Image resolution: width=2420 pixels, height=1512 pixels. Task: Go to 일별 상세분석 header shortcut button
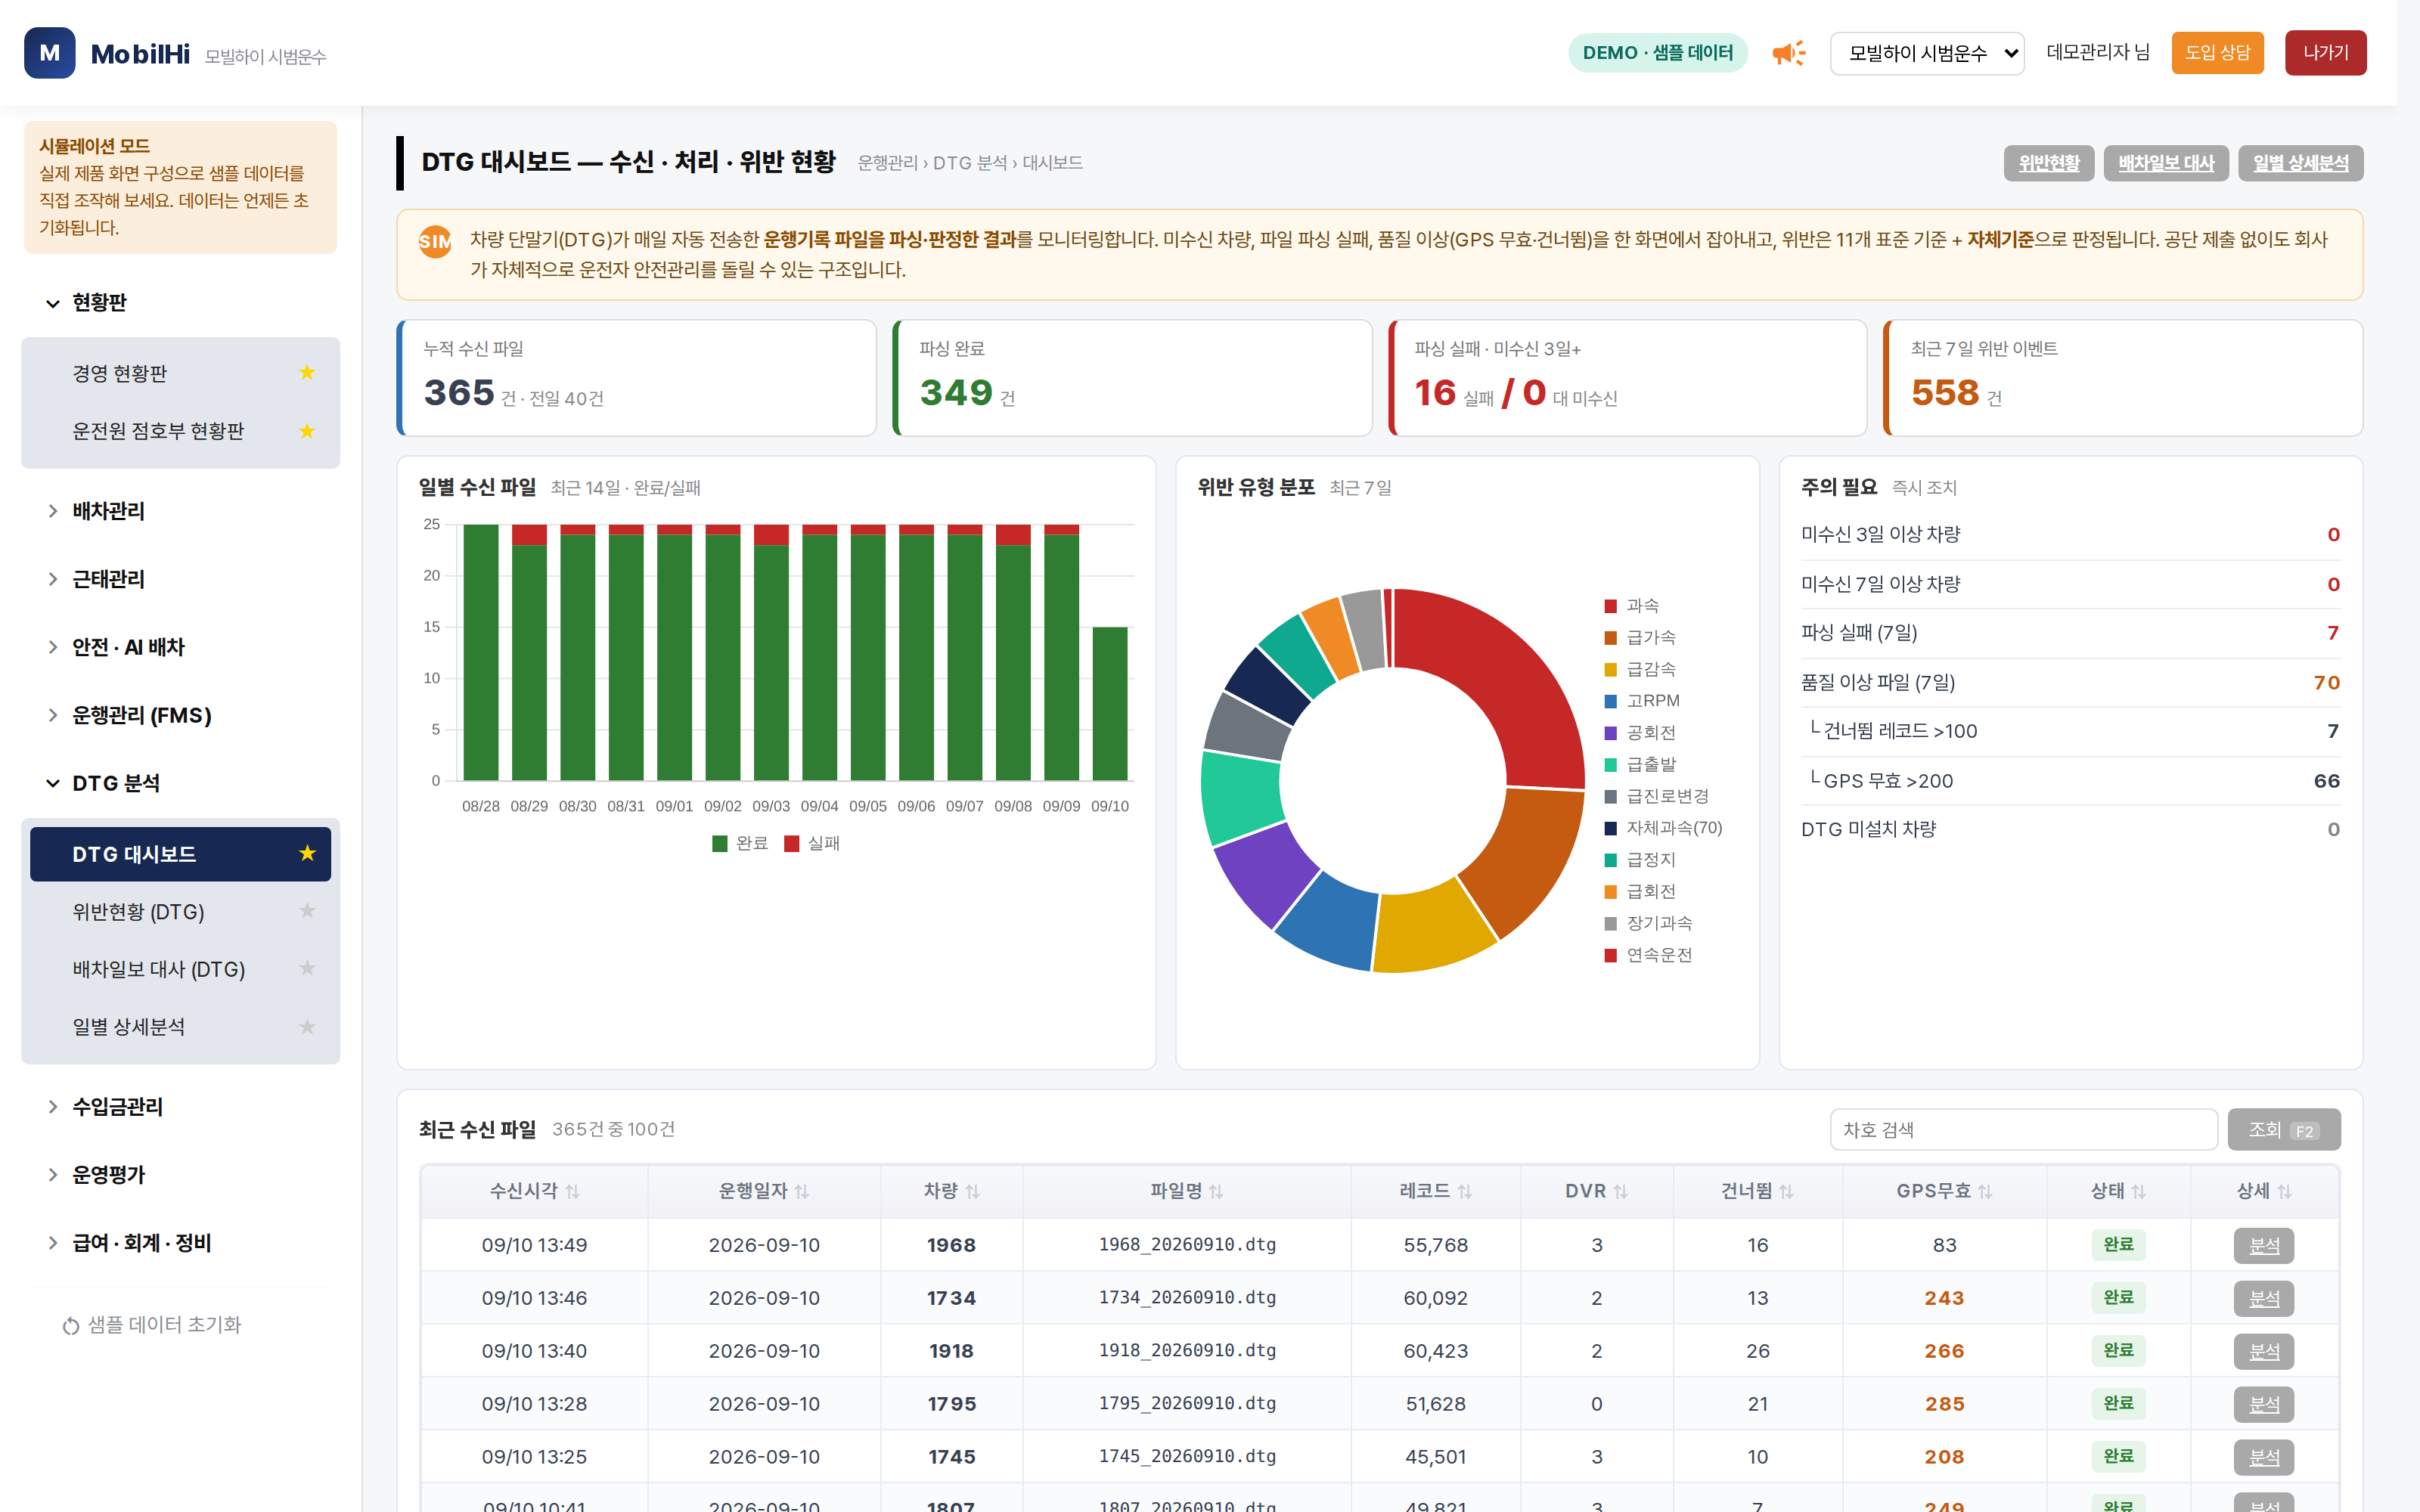coord(2300,163)
